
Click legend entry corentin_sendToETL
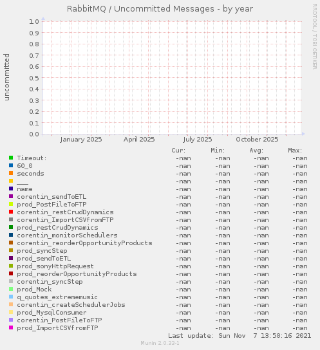tap(52, 197)
